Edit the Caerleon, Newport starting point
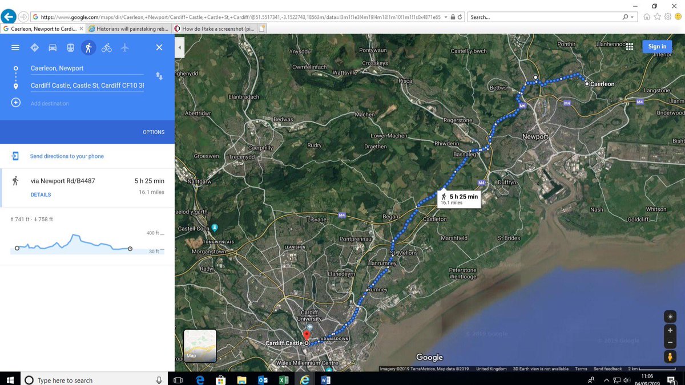Image resolution: width=685 pixels, height=385 pixels. [87, 68]
